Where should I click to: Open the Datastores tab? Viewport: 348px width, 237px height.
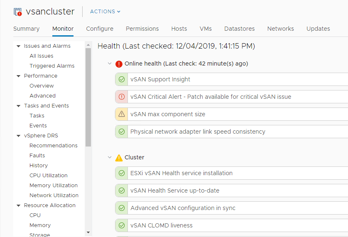pyautogui.click(x=240, y=29)
